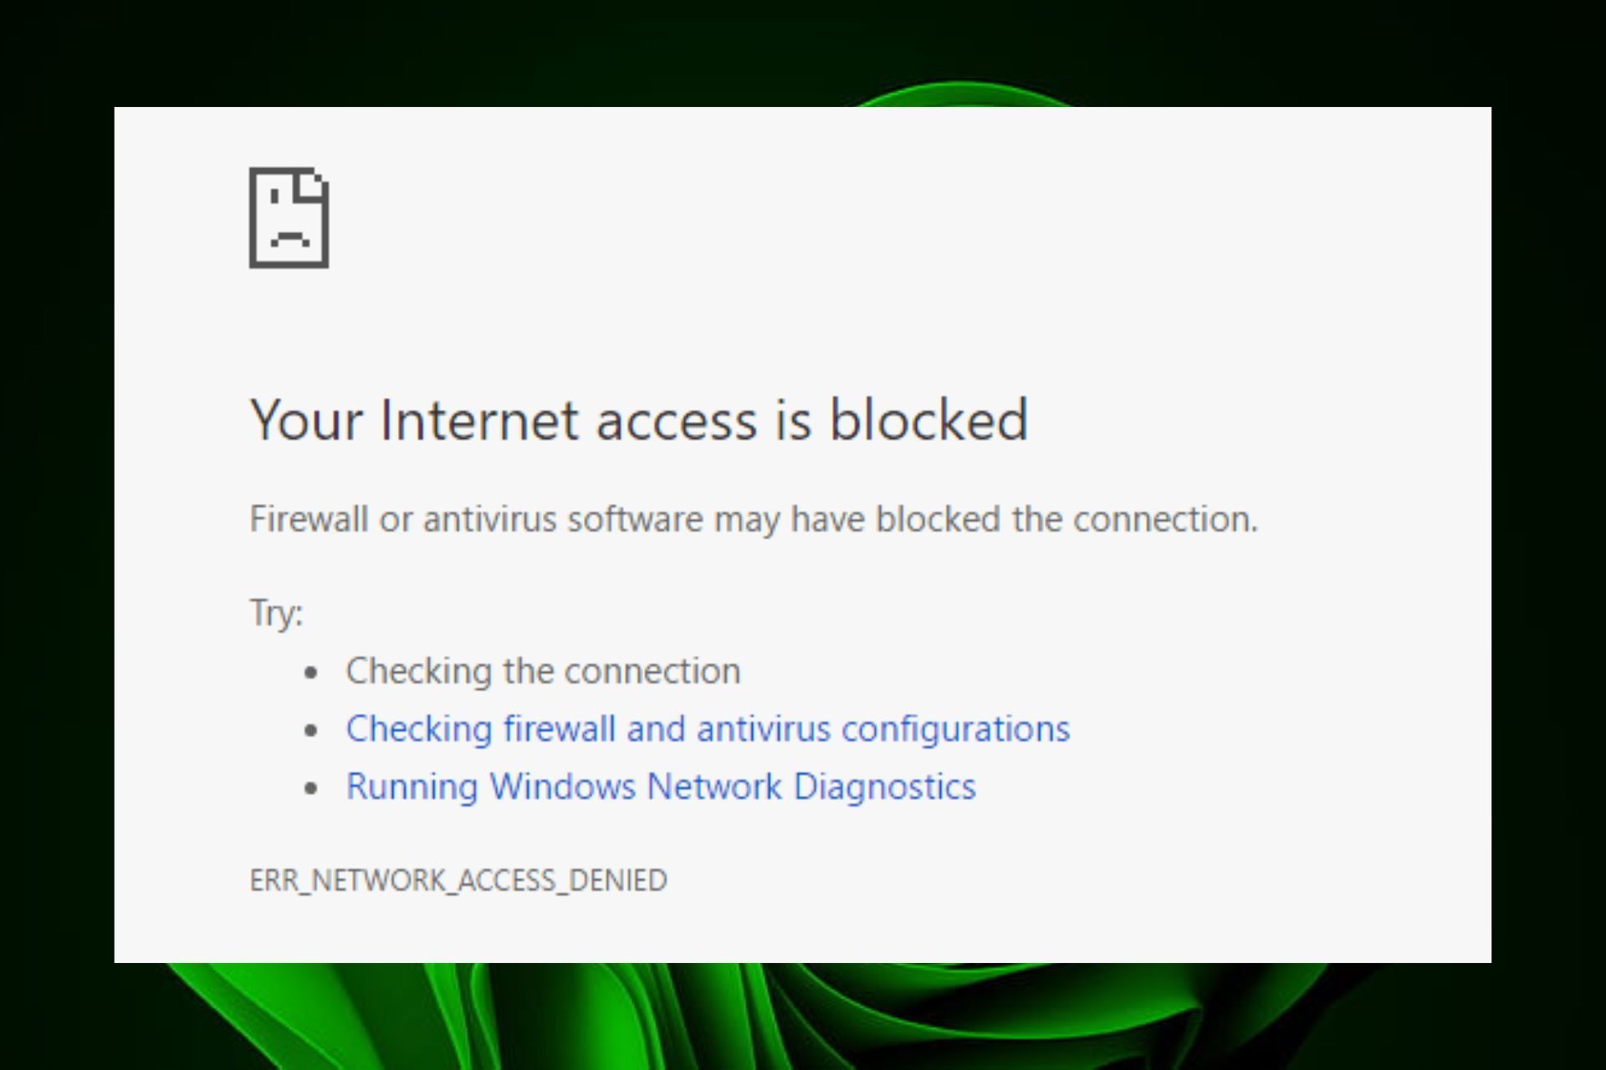Image resolution: width=1606 pixels, height=1070 pixels.
Task: Click the 'Your Internet access is blocked' heading
Action: click(639, 420)
